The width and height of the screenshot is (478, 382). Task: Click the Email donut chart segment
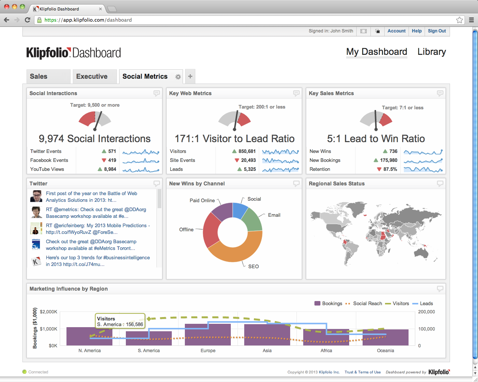(253, 220)
